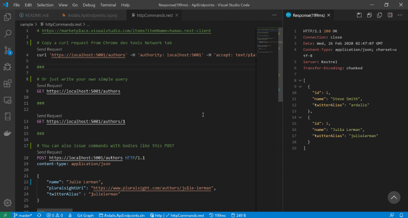Open the Debug view in the activity bar

click(8, 67)
